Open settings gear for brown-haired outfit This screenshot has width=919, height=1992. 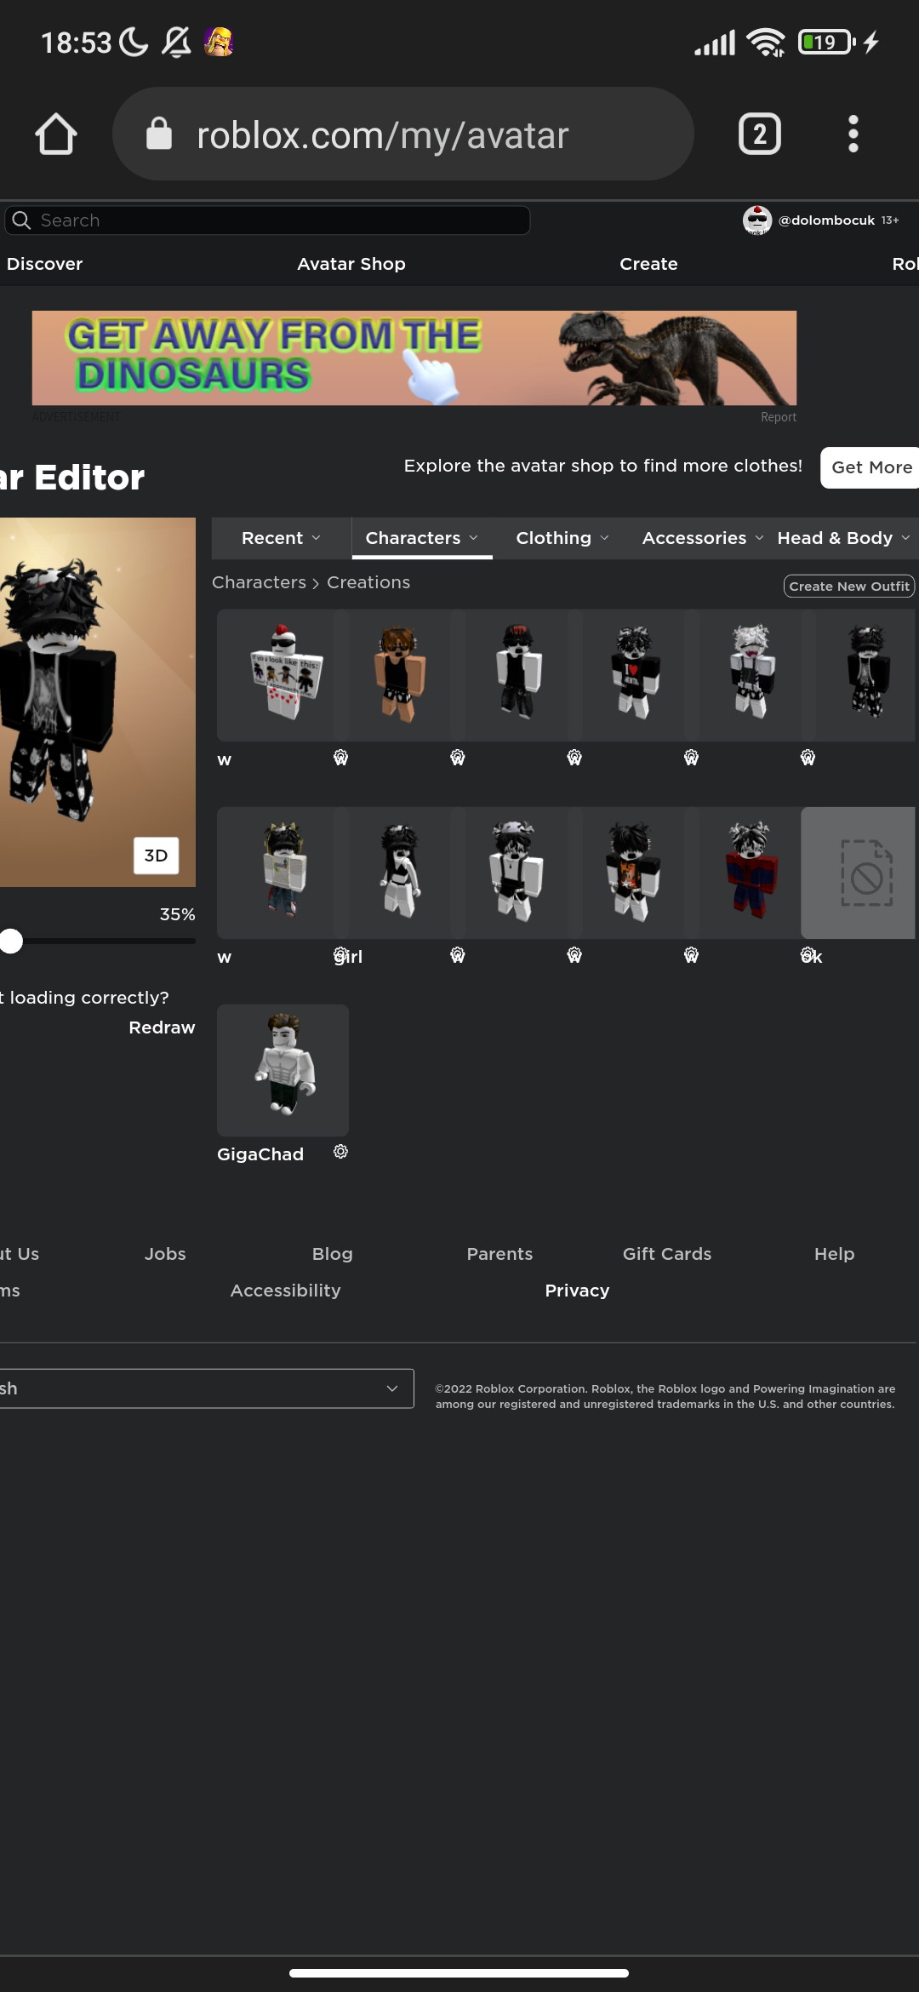[x=458, y=758]
